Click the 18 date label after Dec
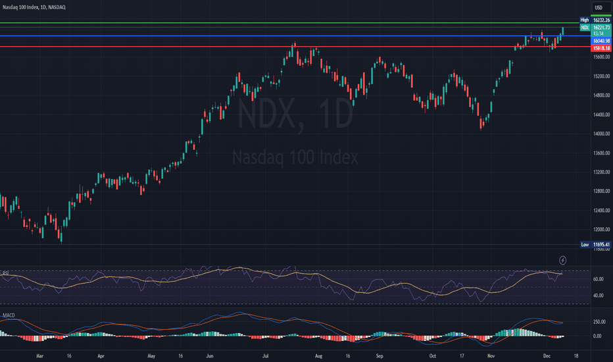The height and width of the screenshot is (362, 613). (576, 356)
